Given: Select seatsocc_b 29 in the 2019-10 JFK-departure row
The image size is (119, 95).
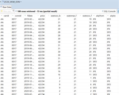Looking at the screenshot, I should pyautogui.click(x=59, y=65).
